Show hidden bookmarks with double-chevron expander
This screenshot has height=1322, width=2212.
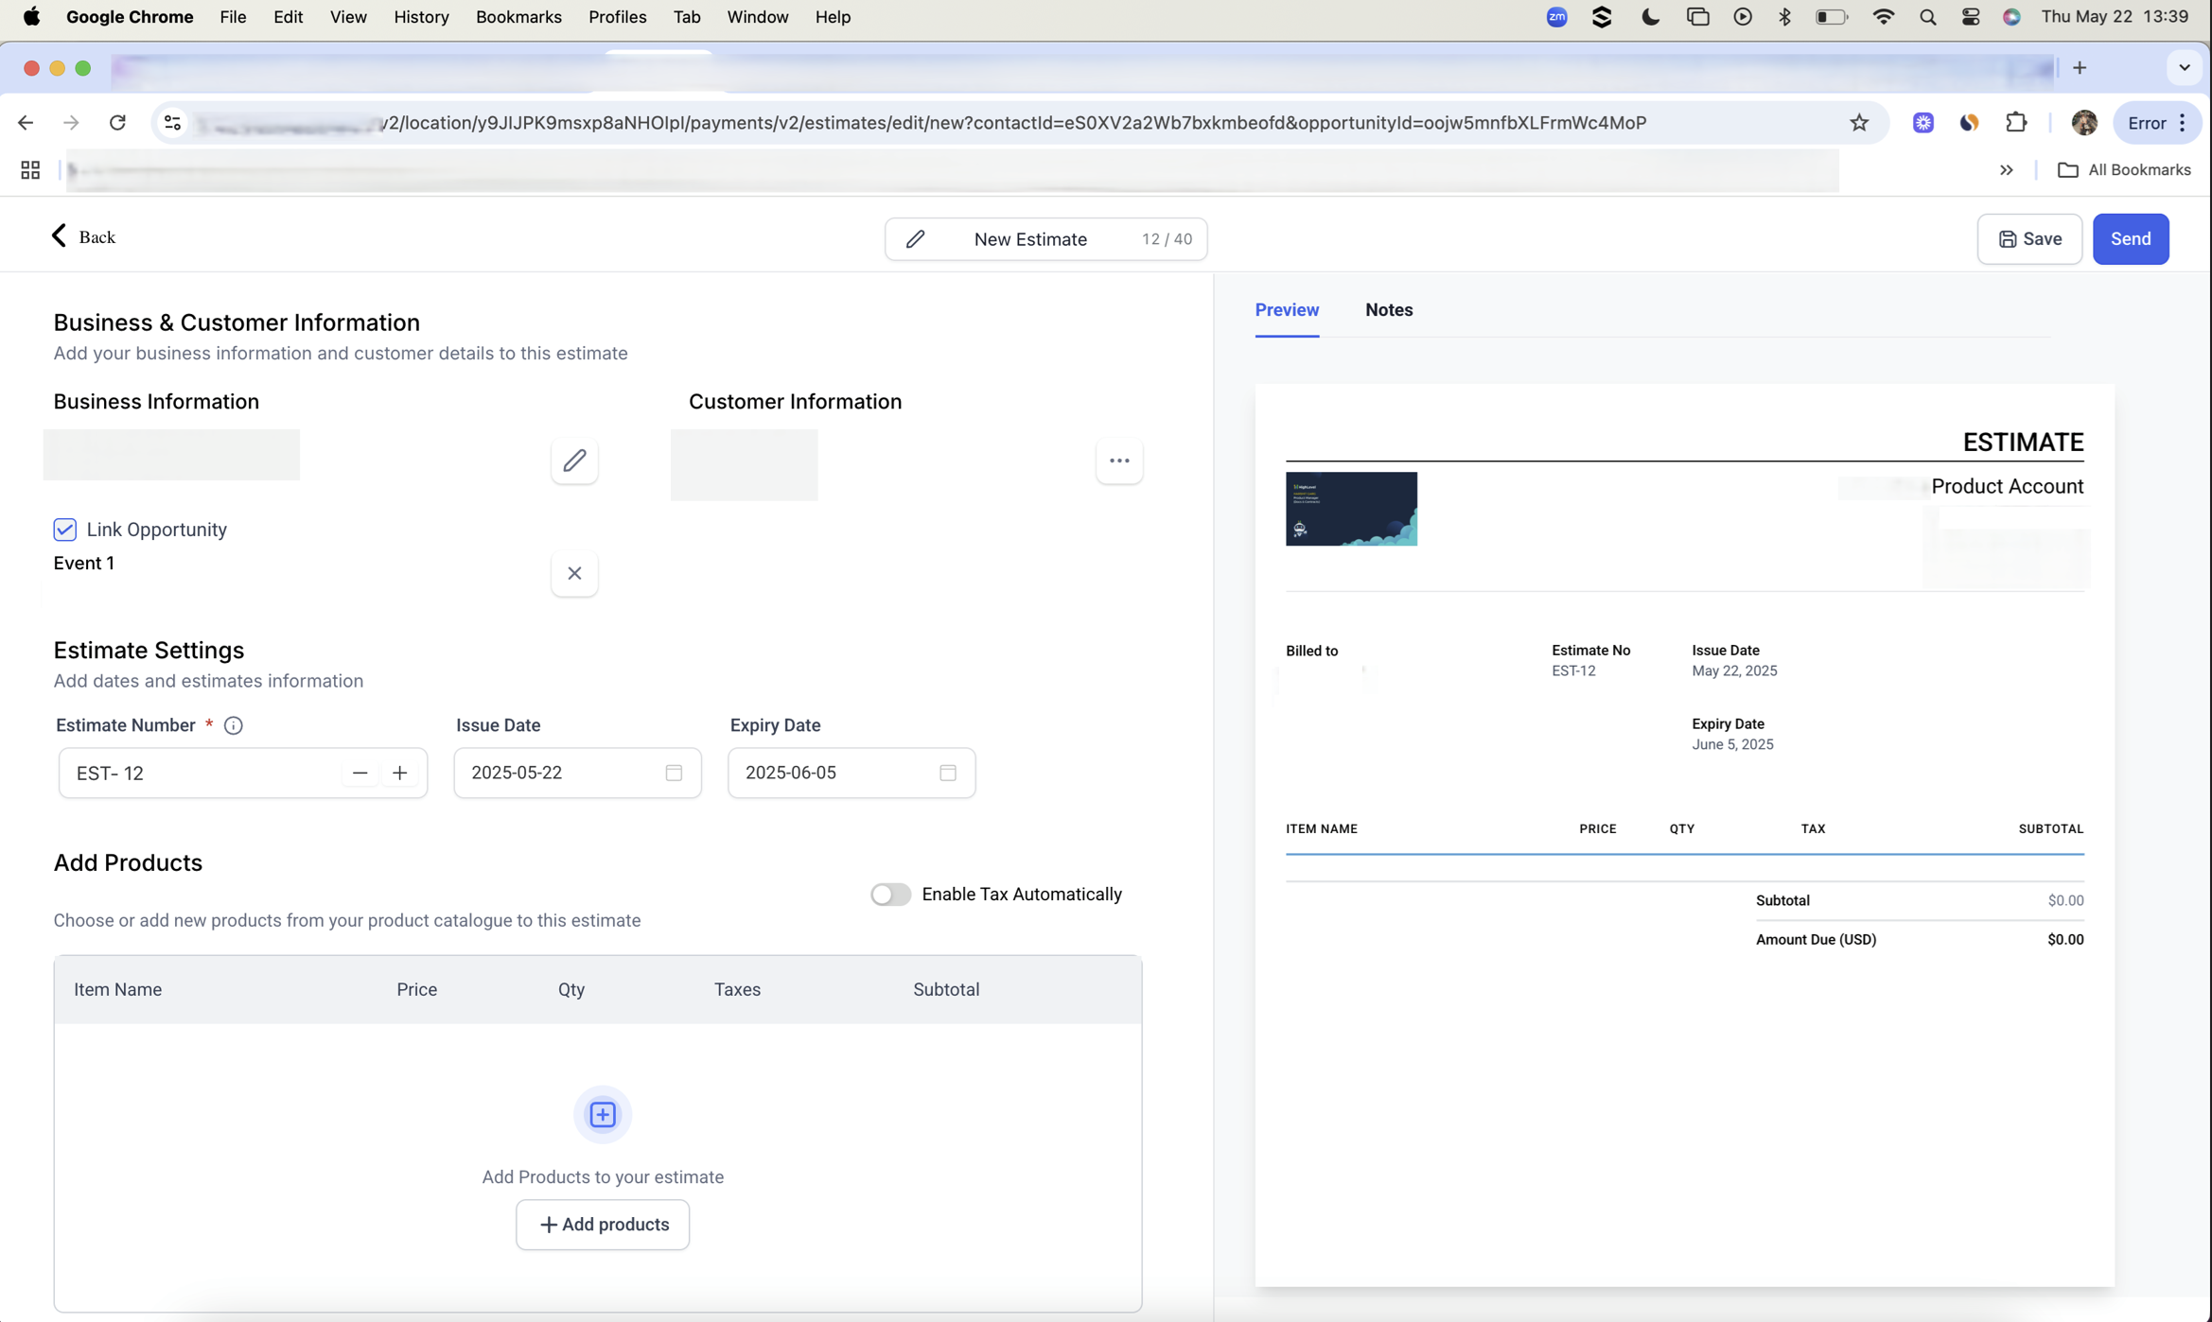pyautogui.click(x=2006, y=170)
